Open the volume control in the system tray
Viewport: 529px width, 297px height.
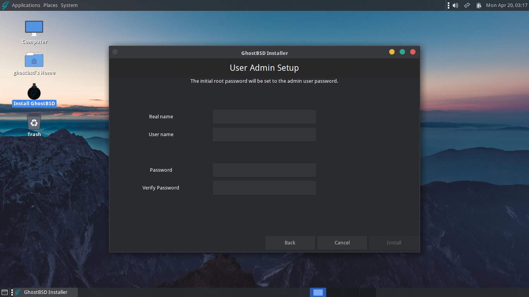click(x=455, y=5)
